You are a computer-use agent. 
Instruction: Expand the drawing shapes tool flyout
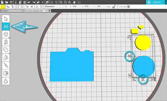[6, 50]
